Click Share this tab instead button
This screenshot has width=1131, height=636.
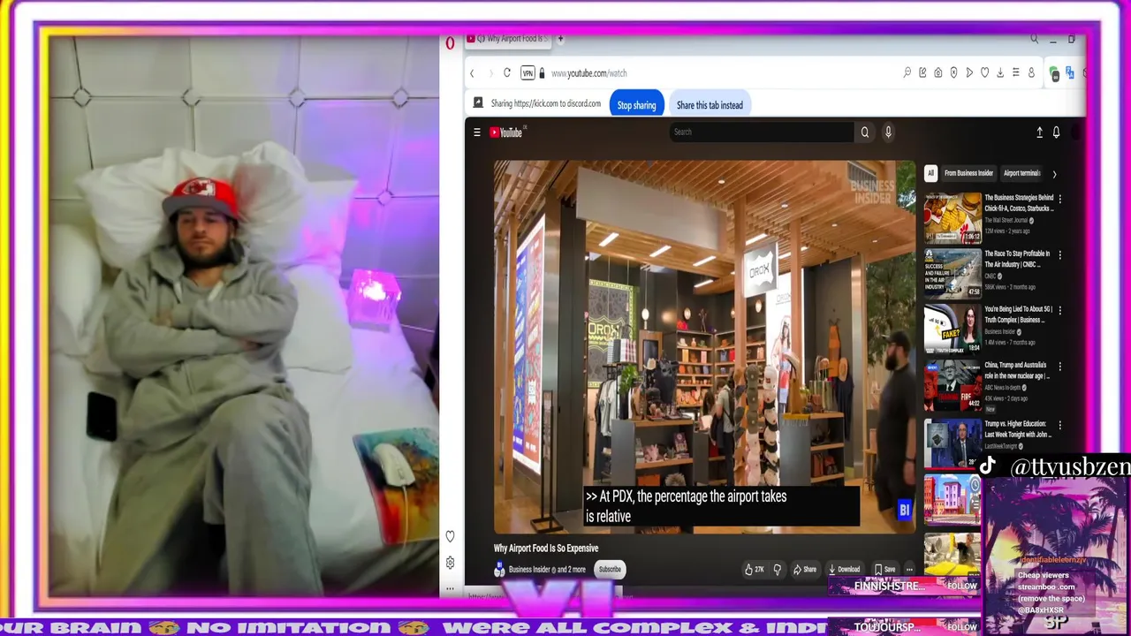click(x=710, y=105)
